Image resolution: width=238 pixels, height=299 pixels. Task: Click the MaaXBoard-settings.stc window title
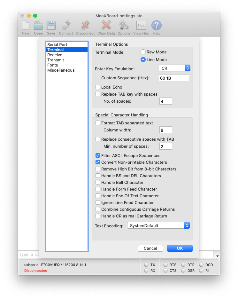coord(119,16)
